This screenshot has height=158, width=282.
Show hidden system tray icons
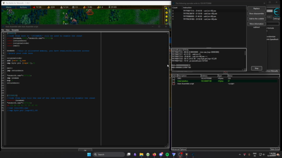(240, 154)
